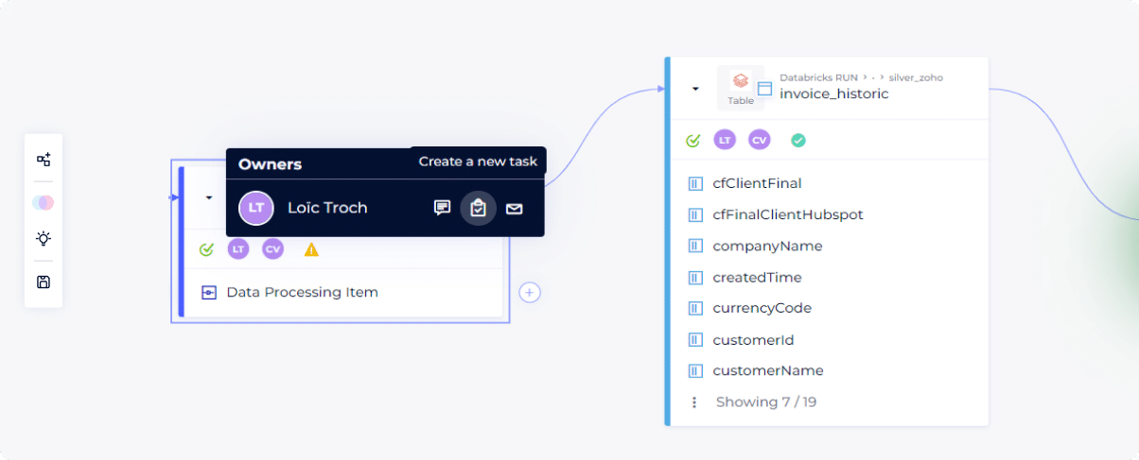Click the email envelope icon for owner
Image resolution: width=1139 pixels, height=460 pixels.
[x=514, y=209]
